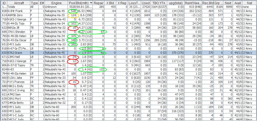Select J1N1-C Irving aircraft cell
Screen dimensions: 257x121
(19, 90)
